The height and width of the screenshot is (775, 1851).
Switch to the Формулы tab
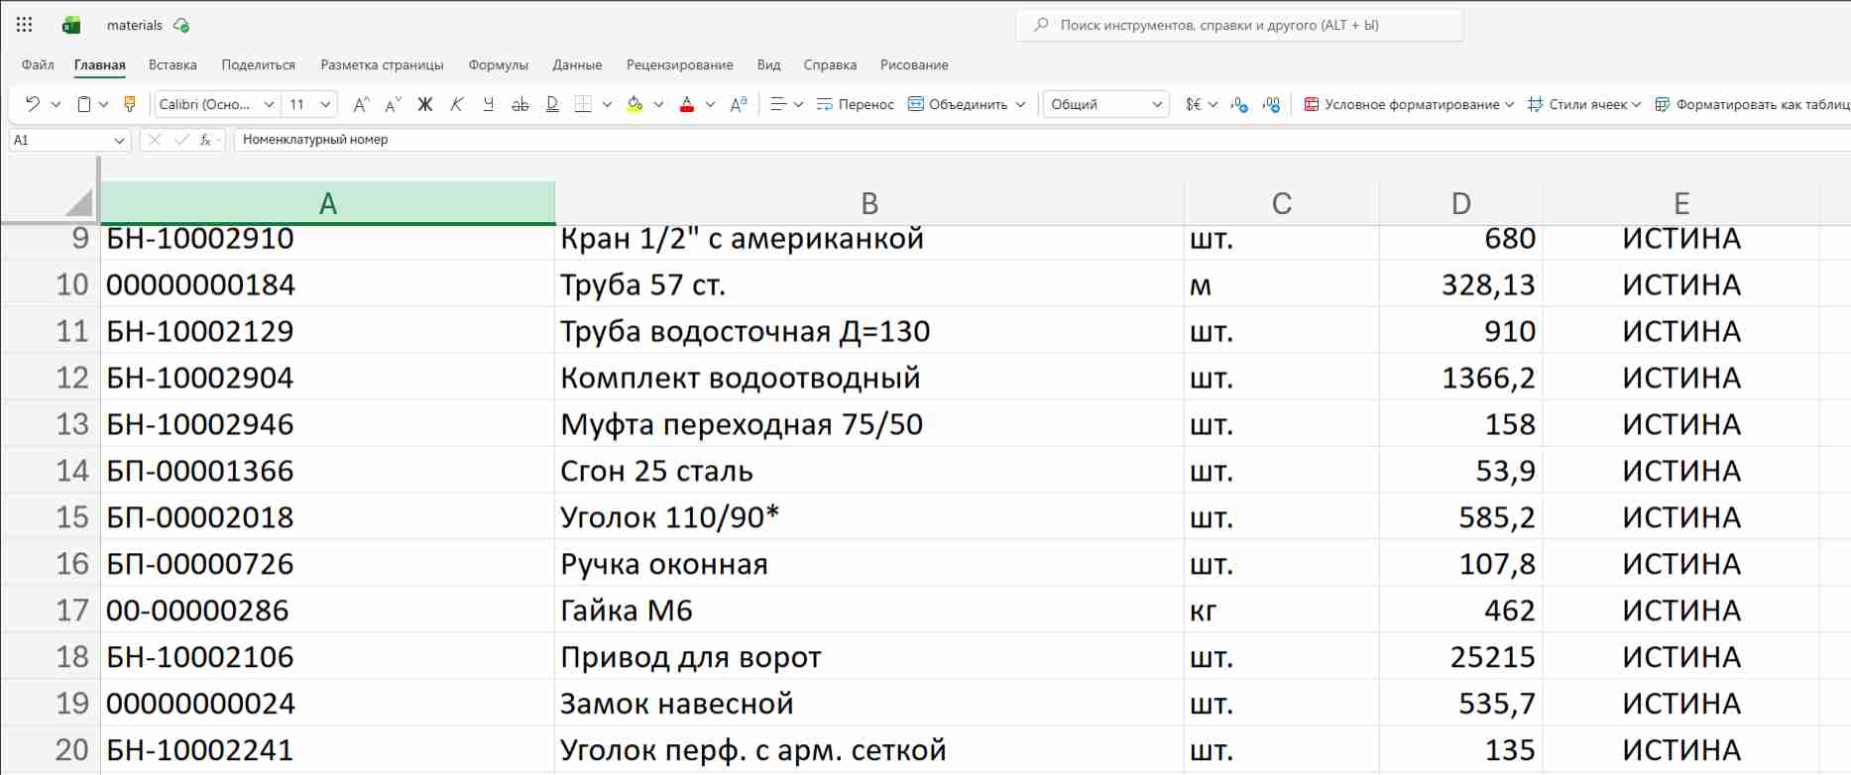point(499,64)
